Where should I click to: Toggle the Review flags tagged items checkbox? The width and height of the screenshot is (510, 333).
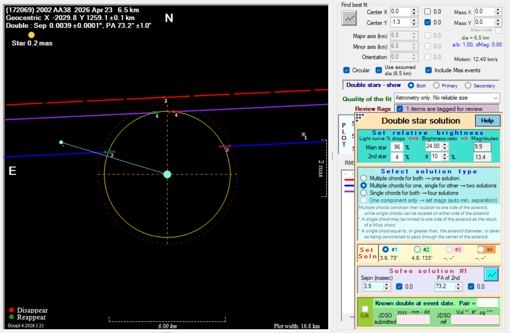point(400,109)
